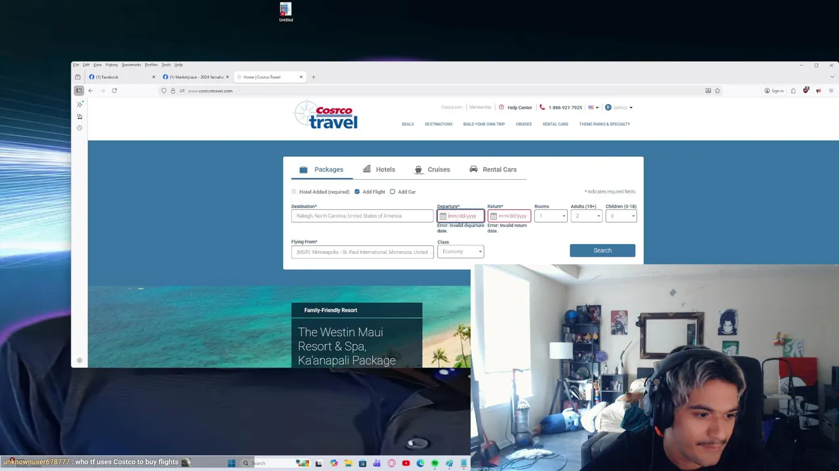839x471 pixels.
Task: Open the Profiles menu
Action: (151, 65)
